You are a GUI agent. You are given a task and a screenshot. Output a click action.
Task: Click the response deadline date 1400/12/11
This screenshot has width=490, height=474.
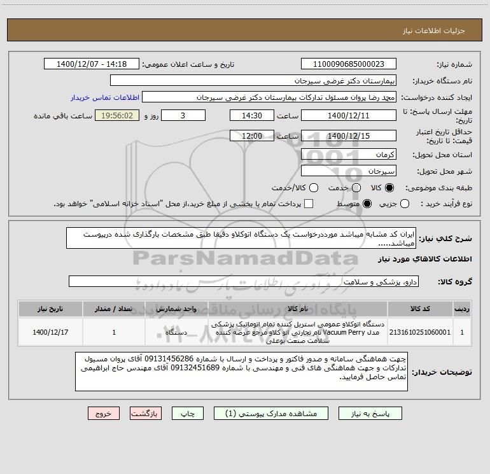(349, 115)
